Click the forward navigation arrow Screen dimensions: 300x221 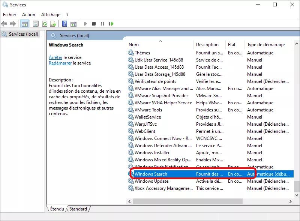(x=14, y=24)
